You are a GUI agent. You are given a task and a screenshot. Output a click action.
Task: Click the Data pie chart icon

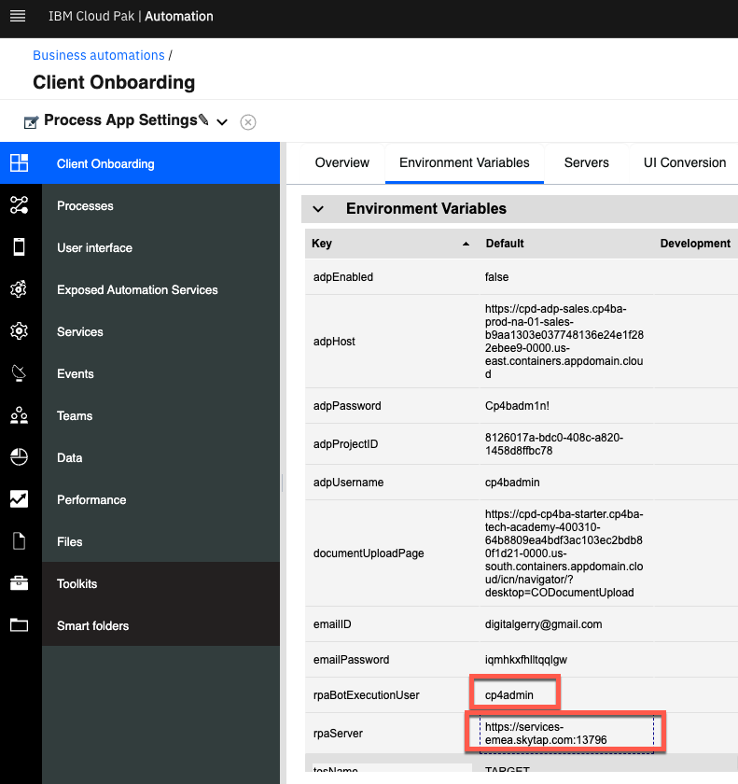(x=19, y=457)
